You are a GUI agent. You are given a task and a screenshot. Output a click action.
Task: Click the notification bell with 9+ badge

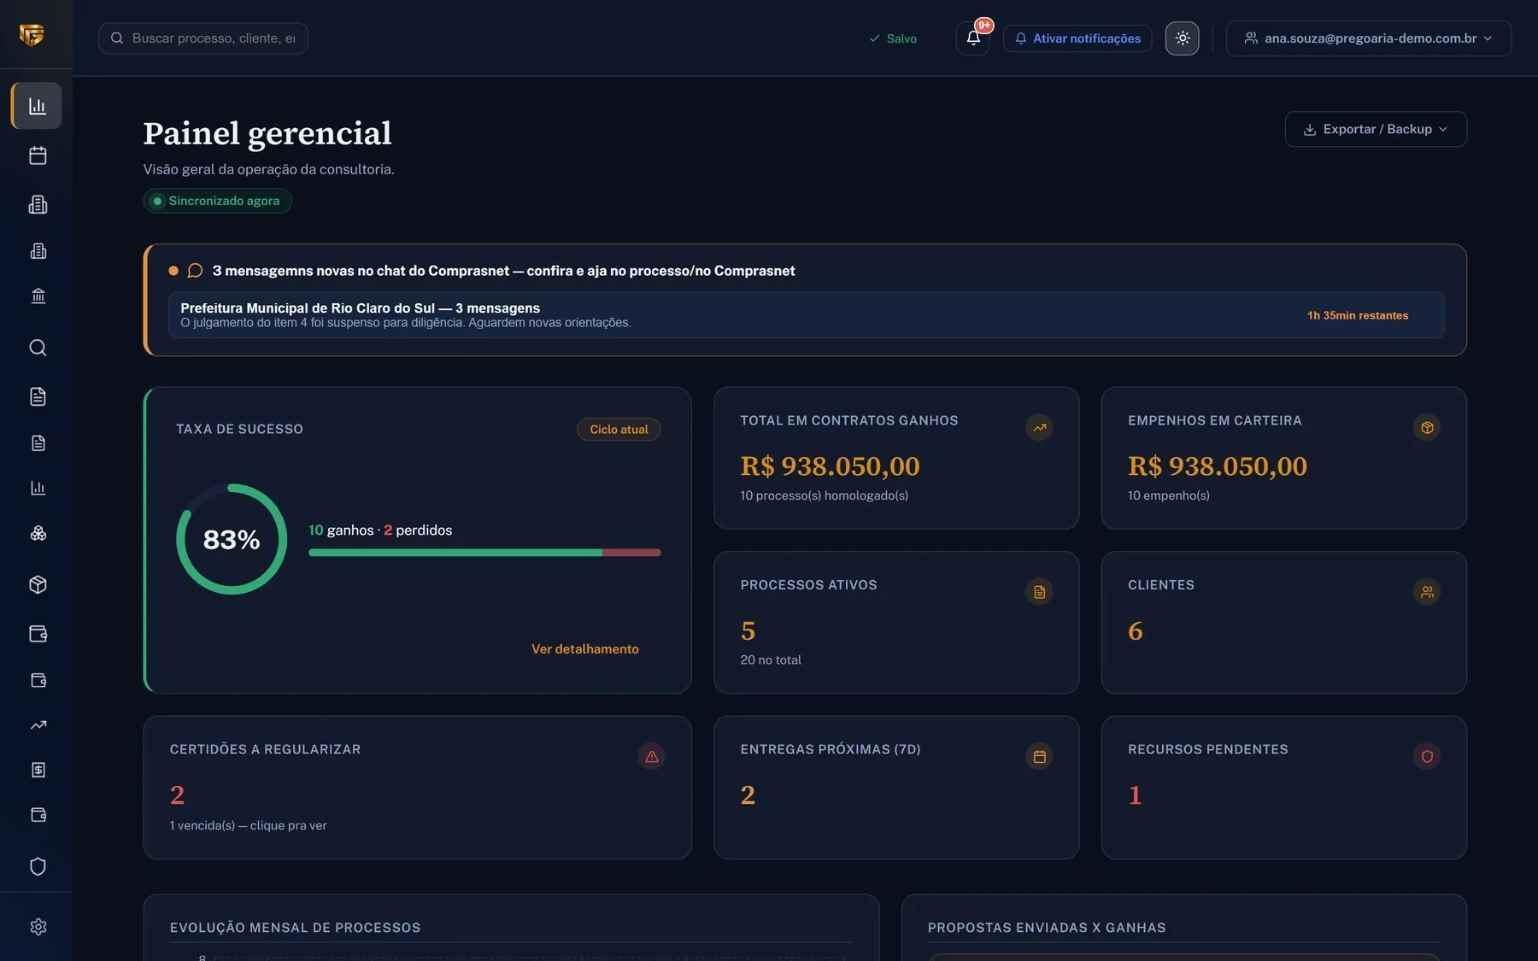(x=973, y=38)
